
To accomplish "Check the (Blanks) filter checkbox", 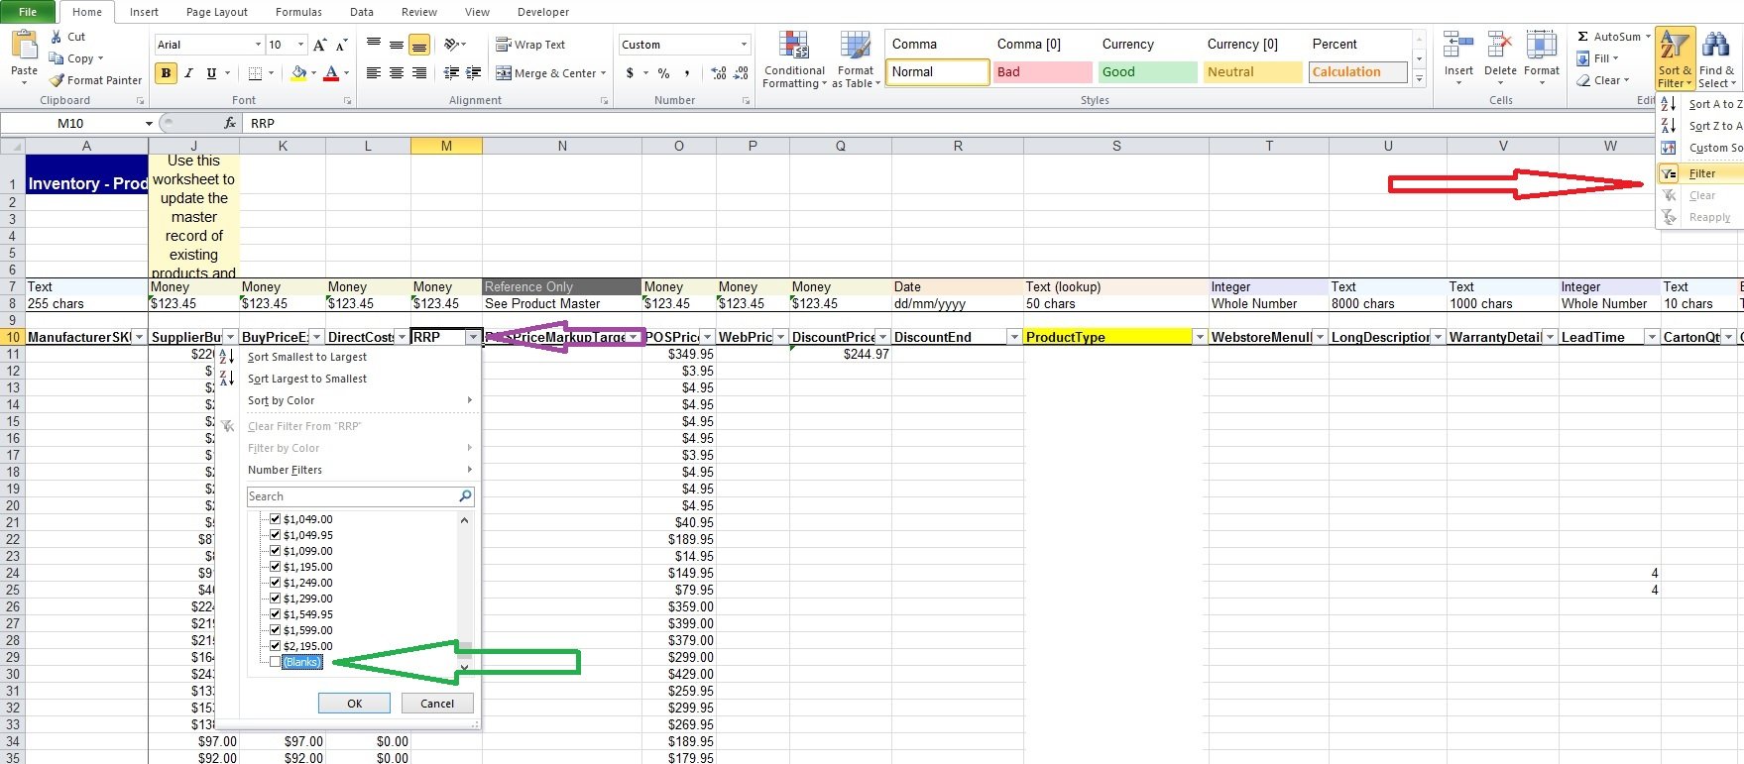I will click(276, 662).
